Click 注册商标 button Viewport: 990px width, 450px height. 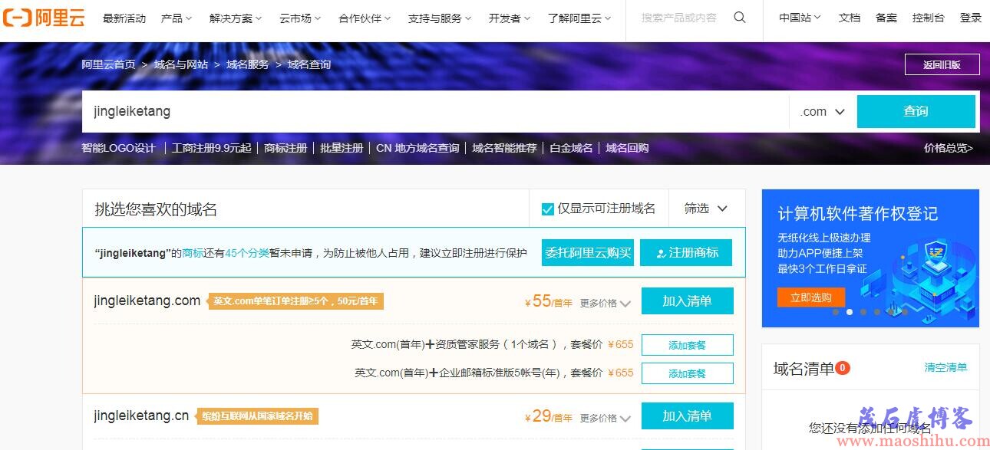point(686,252)
